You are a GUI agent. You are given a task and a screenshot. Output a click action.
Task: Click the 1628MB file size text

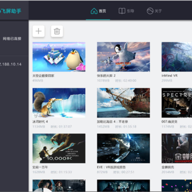point(38,172)
